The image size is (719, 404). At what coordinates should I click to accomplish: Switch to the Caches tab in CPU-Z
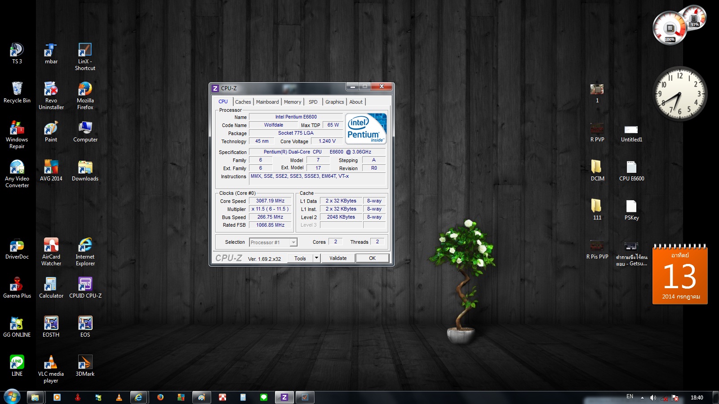(x=243, y=102)
